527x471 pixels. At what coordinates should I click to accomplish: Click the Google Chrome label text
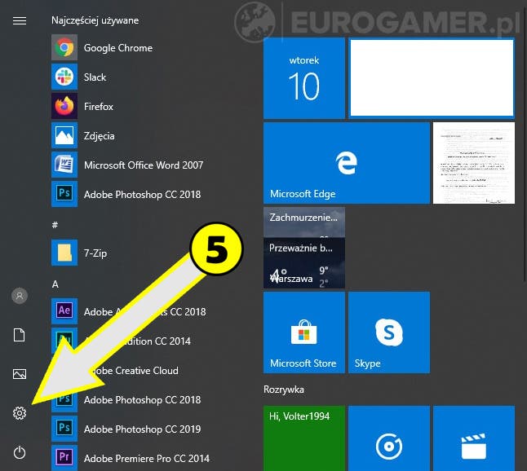[118, 48]
